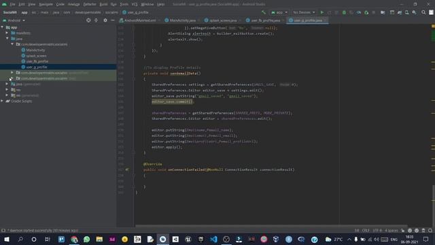Expand the androidTest package node

point(12,73)
